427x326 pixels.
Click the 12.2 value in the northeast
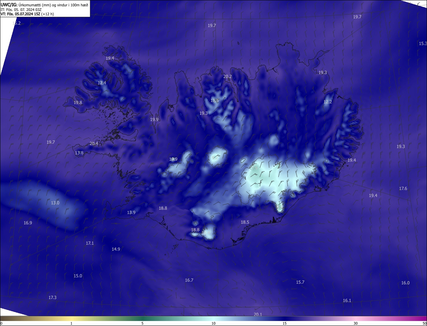[x=328, y=102]
